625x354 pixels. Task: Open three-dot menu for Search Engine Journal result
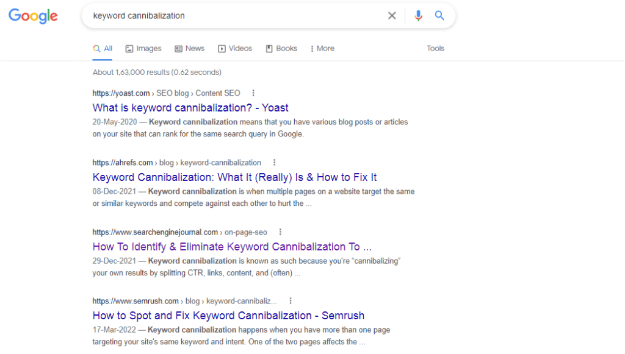[280, 232]
